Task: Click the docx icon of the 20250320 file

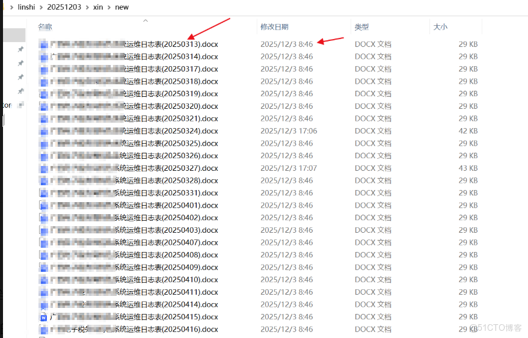Action: [43, 106]
